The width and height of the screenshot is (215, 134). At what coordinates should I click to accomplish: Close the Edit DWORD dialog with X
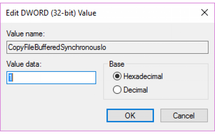click(205, 13)
